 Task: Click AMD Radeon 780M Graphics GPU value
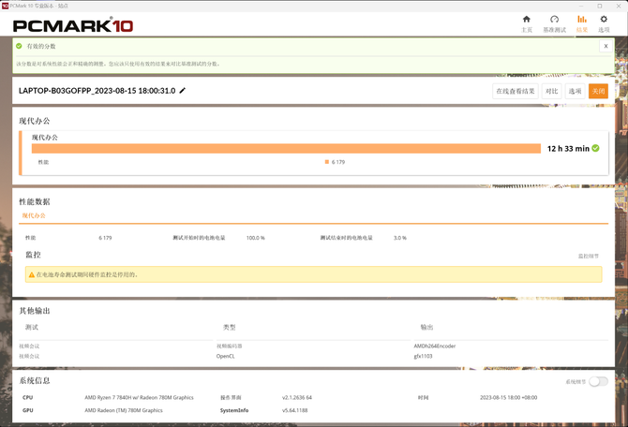tap(124, 410)
